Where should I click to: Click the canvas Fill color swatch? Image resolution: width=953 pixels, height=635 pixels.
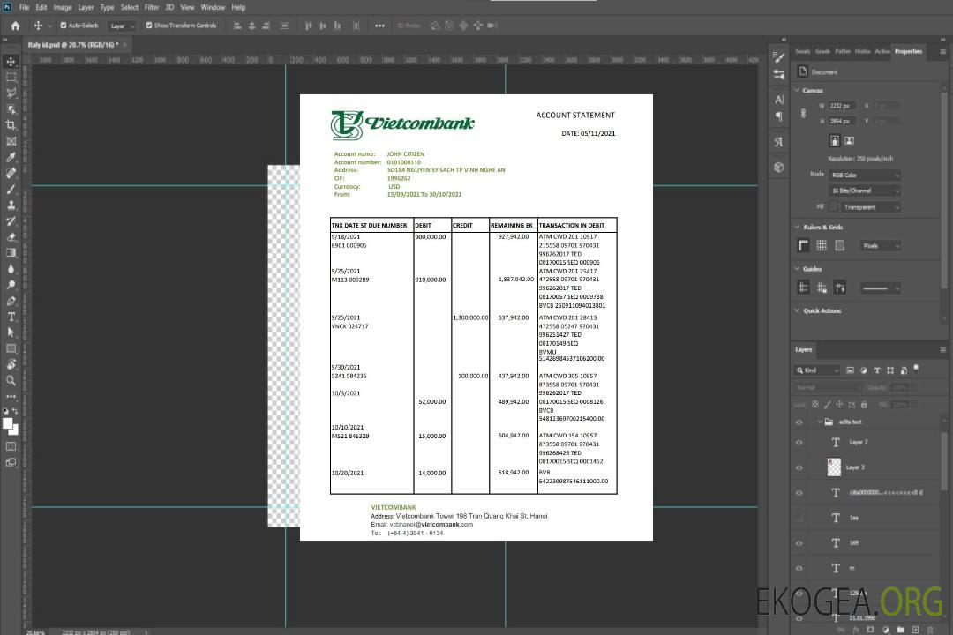(834, 207)
